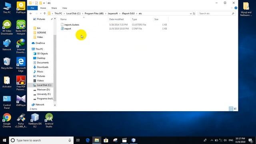
Task: Show hidden system tray icons
Action: pos(212,140)
